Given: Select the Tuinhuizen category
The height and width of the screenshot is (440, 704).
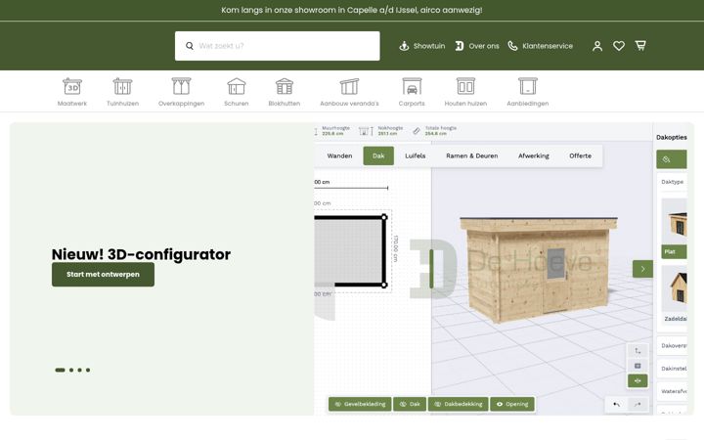Looking at the screenshot, I should pyautogui.click(x=122, y=92).
